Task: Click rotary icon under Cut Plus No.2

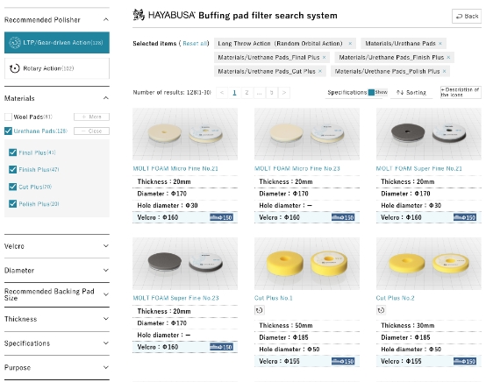Action: click(381, 310)
